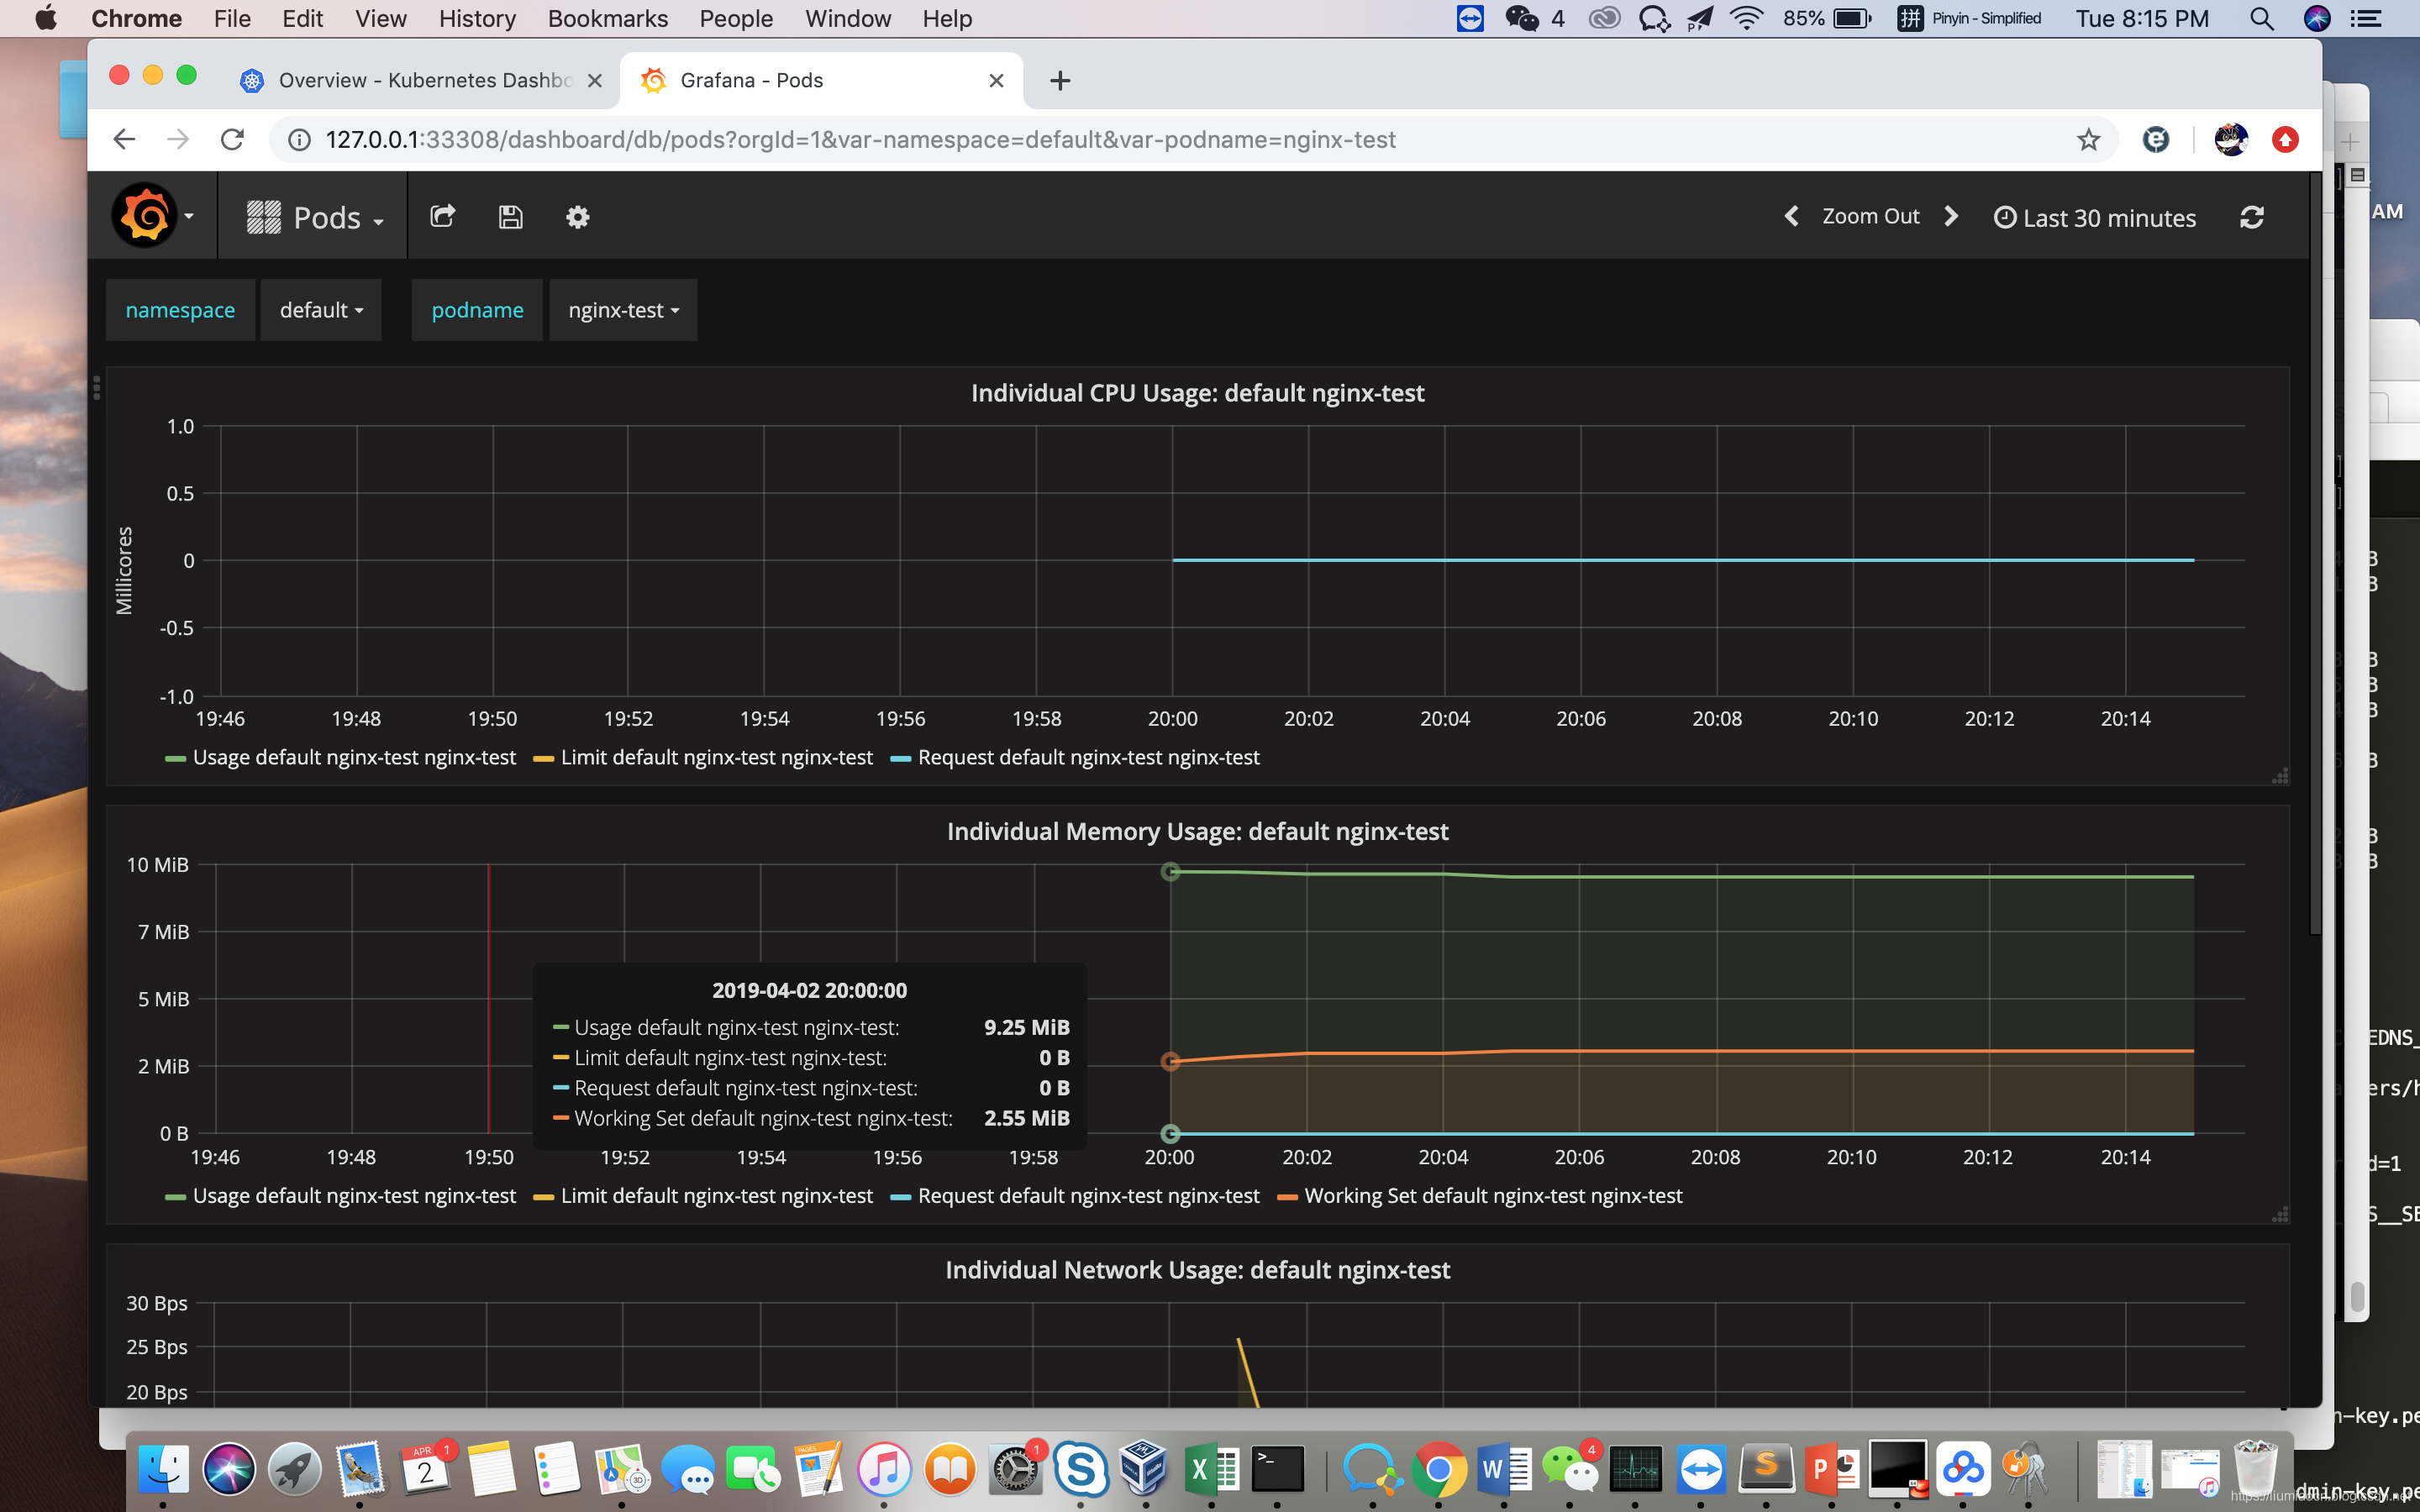The image size is (2420, 1512).
Task: Toggle Limit series in Memory legend
Action: (x=716, y=1196)
